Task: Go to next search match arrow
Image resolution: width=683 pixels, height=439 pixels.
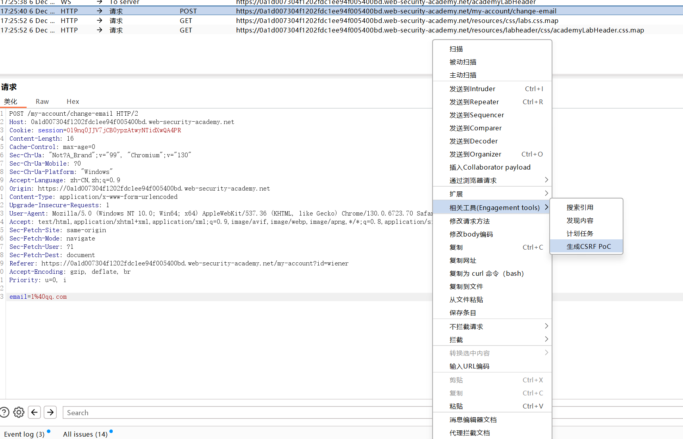Action: [50, 412]
